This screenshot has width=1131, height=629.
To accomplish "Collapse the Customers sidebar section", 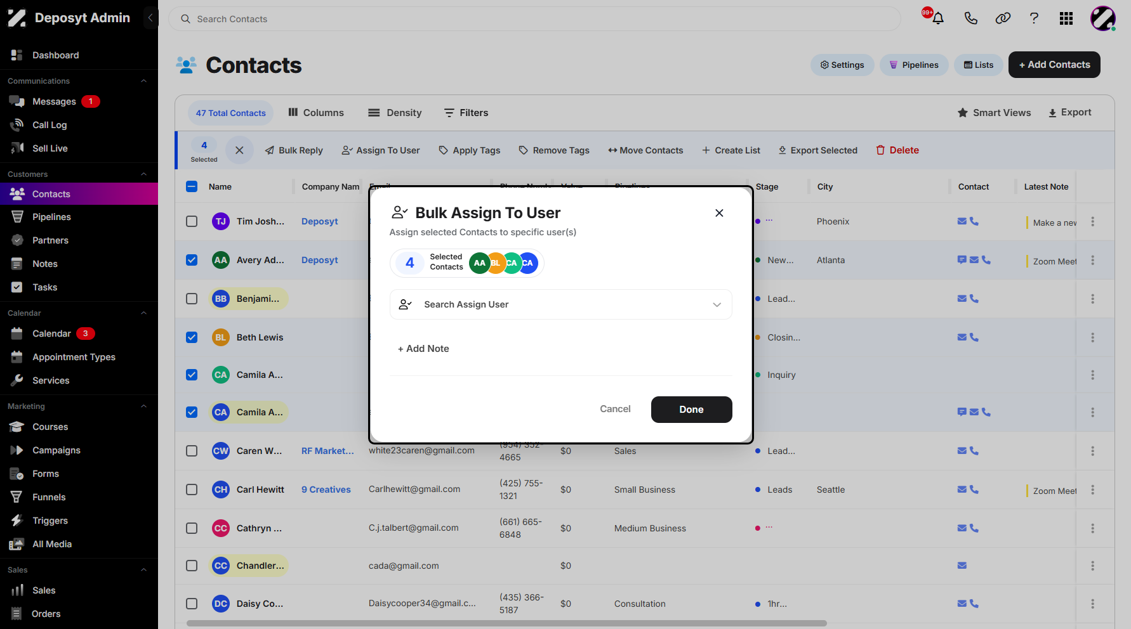I will tap(143, 174).
